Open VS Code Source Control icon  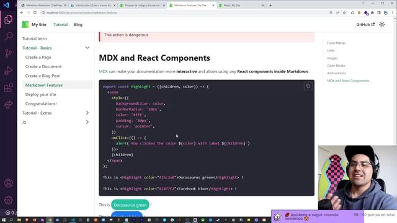coord(8,53)
